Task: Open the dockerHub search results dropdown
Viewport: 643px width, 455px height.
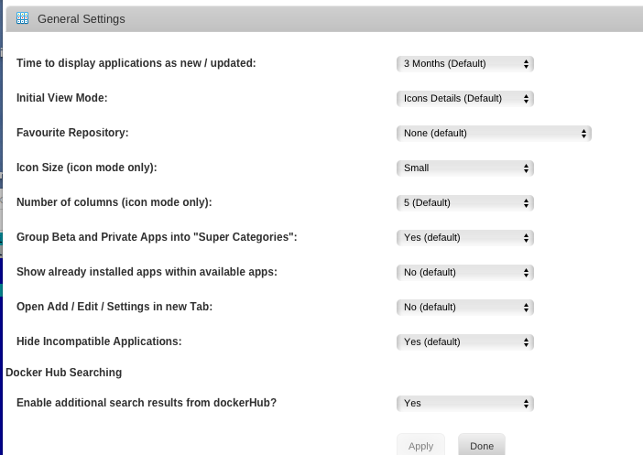Action: click(465, 404)
